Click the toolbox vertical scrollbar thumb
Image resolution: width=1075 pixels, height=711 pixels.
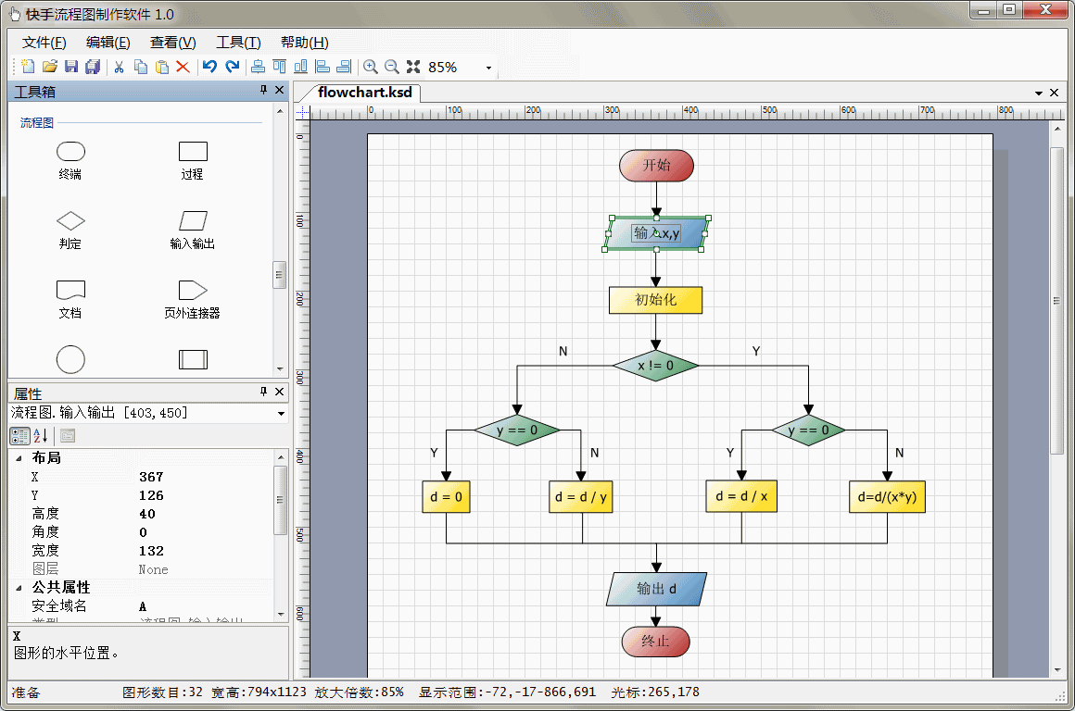(279, 275)
